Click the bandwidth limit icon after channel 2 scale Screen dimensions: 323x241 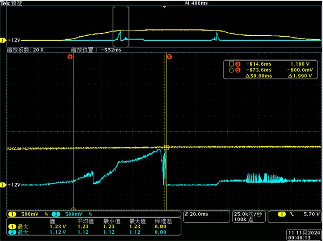click(x=91, y=214)
